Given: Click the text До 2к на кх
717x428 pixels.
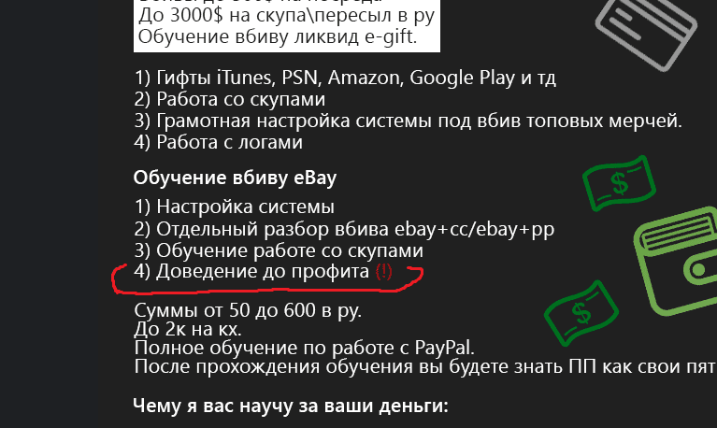Looking at the screenshot, I should pyautogui.click(x=188, y=329).
